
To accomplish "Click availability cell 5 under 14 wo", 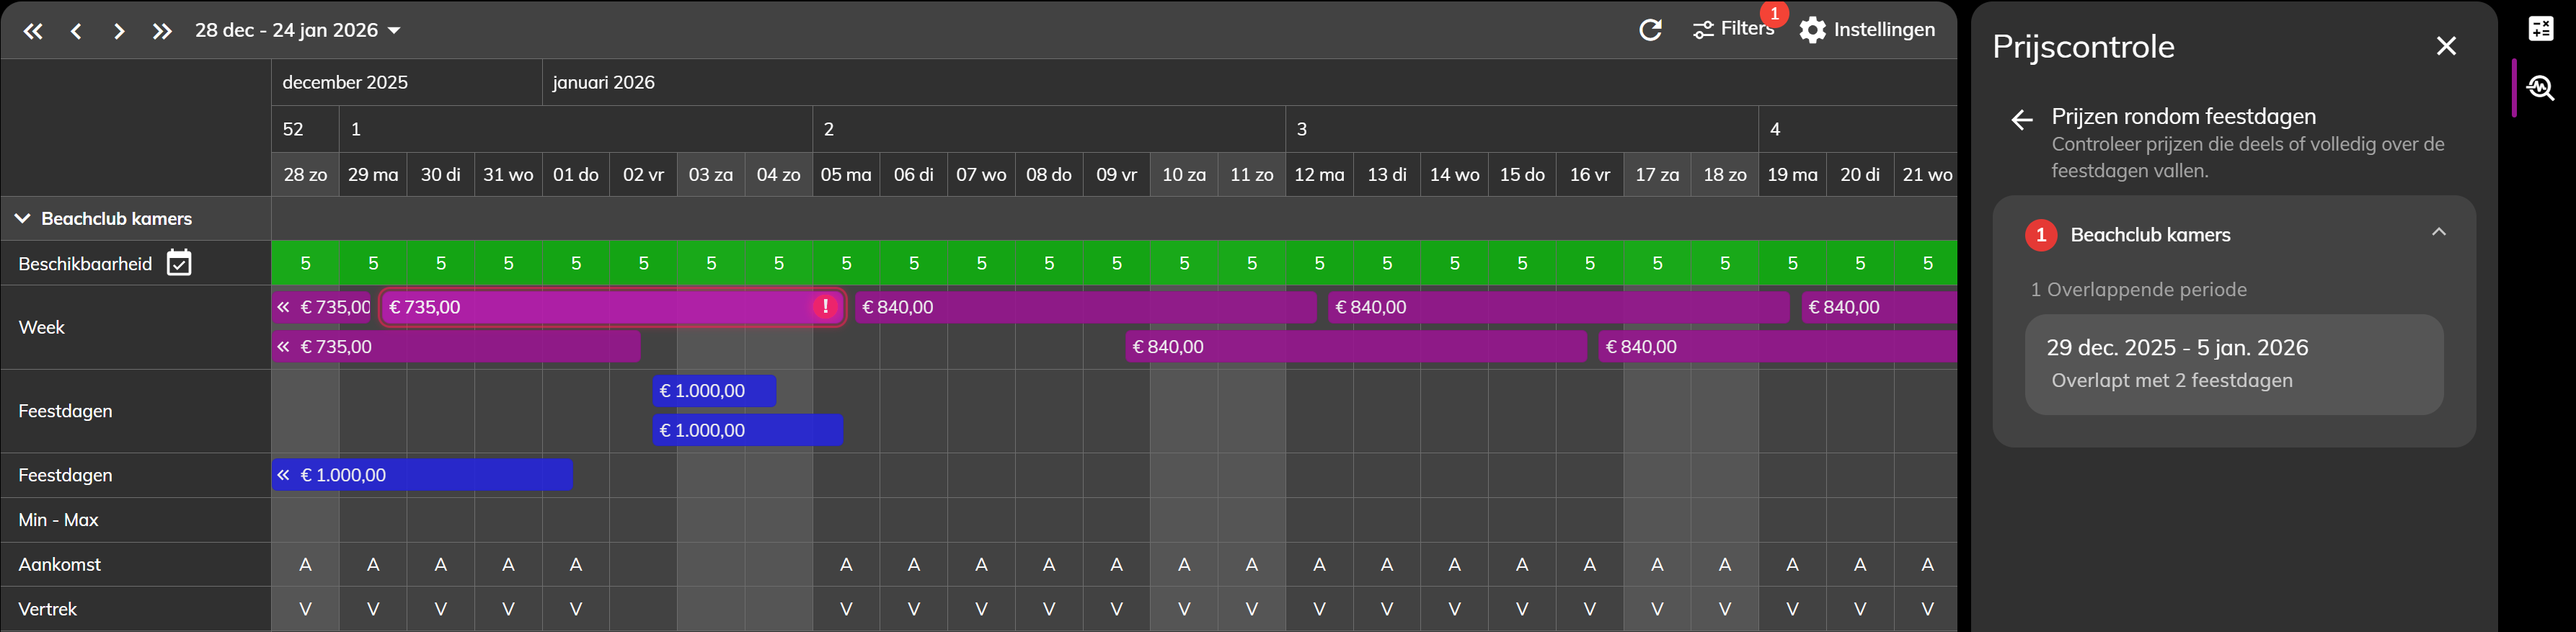I will 1454,263.
